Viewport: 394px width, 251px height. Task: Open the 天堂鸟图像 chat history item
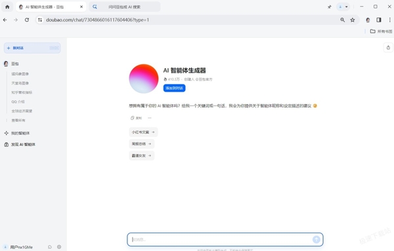point(20,83)
